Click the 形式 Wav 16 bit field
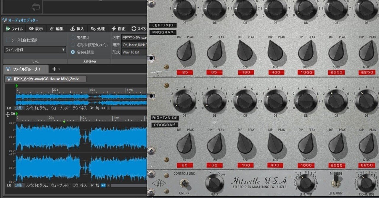Viewport: 379px width, 198px height. 134,52
